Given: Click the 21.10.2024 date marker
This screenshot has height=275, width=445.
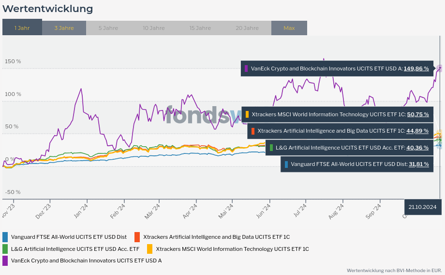Looking at the screenshot, I should pos(422,207).
